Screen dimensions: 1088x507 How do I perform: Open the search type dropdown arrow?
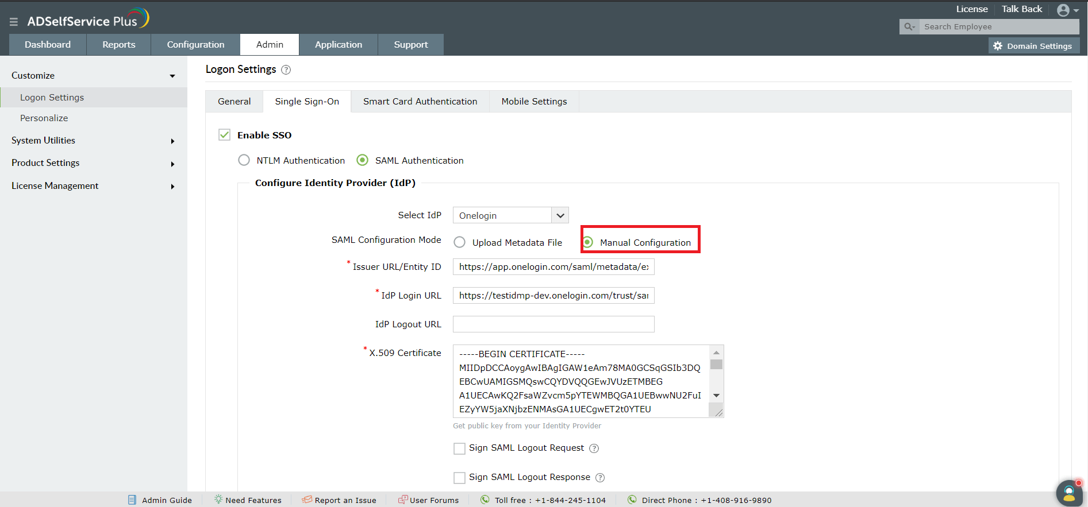tap(913, 27)
